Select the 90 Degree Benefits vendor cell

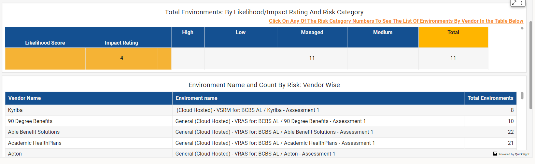[x=89, y=121]
